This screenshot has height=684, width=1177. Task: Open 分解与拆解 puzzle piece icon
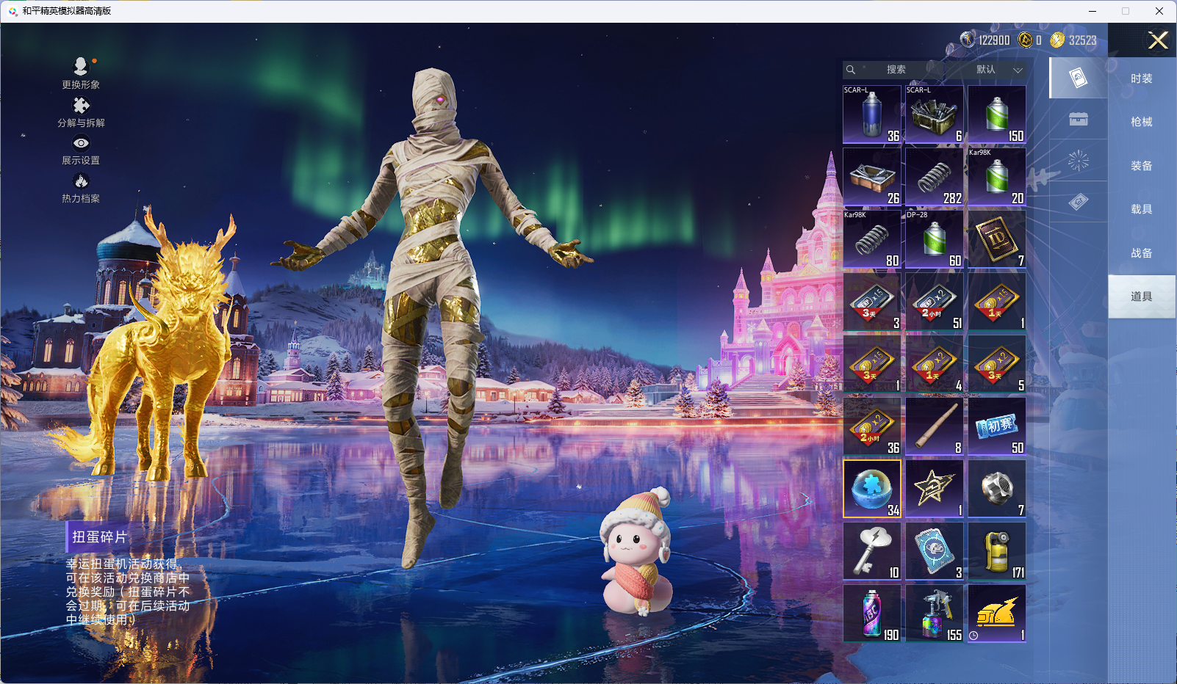(81, 106)
